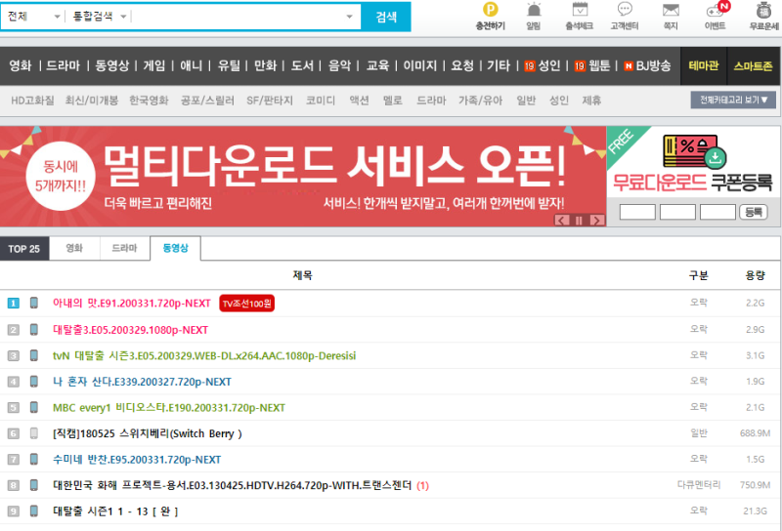Click the mobile icon for 아내의 맛 row
Image resolution: width=782 pixels, height=531 pixels.
point(34,303)
